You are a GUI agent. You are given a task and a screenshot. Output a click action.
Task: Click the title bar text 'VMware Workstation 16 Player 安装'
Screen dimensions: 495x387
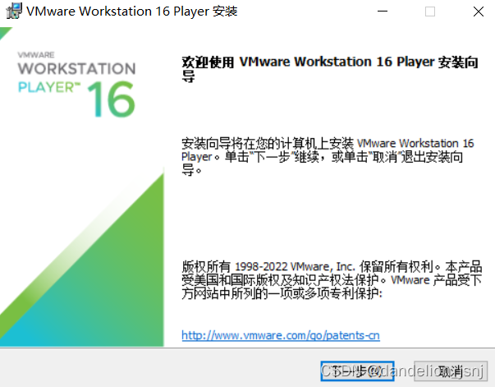point(132,12)
